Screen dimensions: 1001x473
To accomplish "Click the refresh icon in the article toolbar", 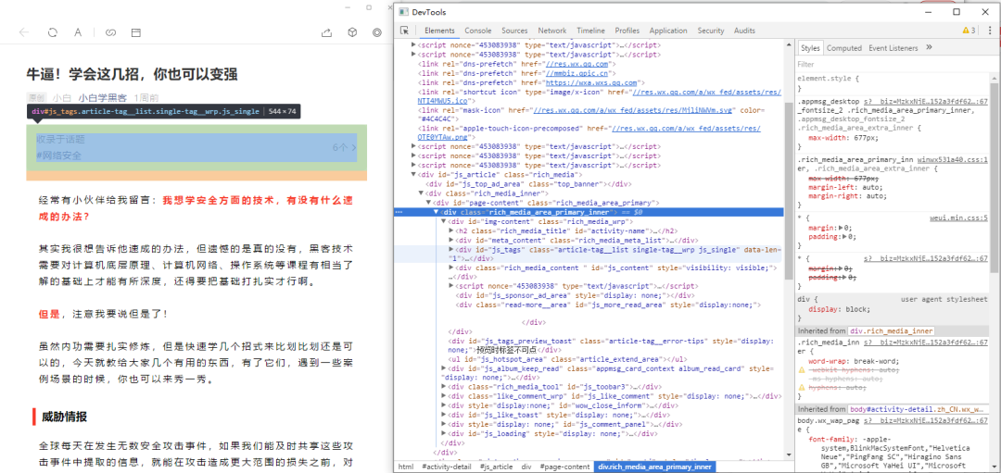I will pos(52,32).
